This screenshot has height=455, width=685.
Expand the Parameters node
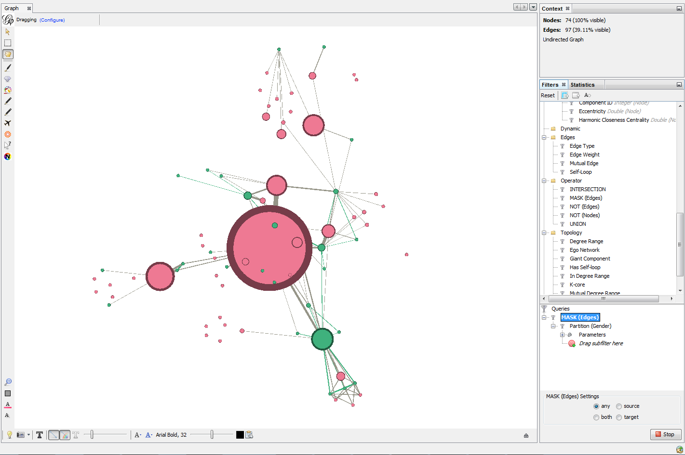563,335
